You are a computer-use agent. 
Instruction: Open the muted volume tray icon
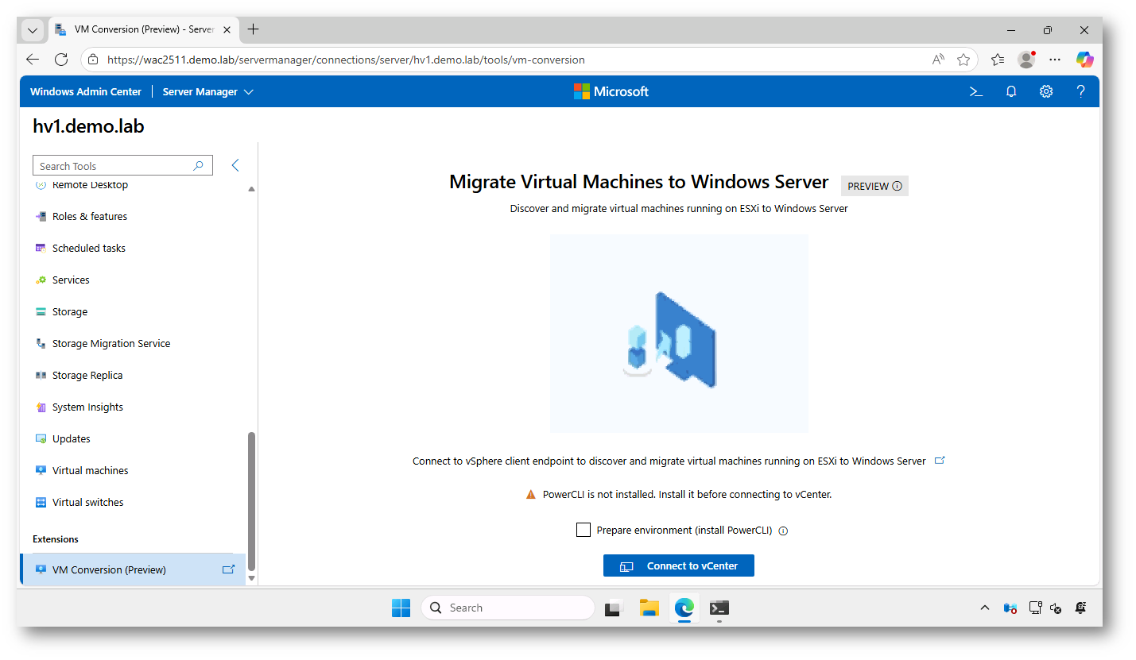pyautogui.click(x=1057, y=608)
